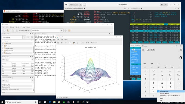Toggle HYP hyperbolic mode in Calculator
This screenshot has width=185, height=104.
click(152, 64)
